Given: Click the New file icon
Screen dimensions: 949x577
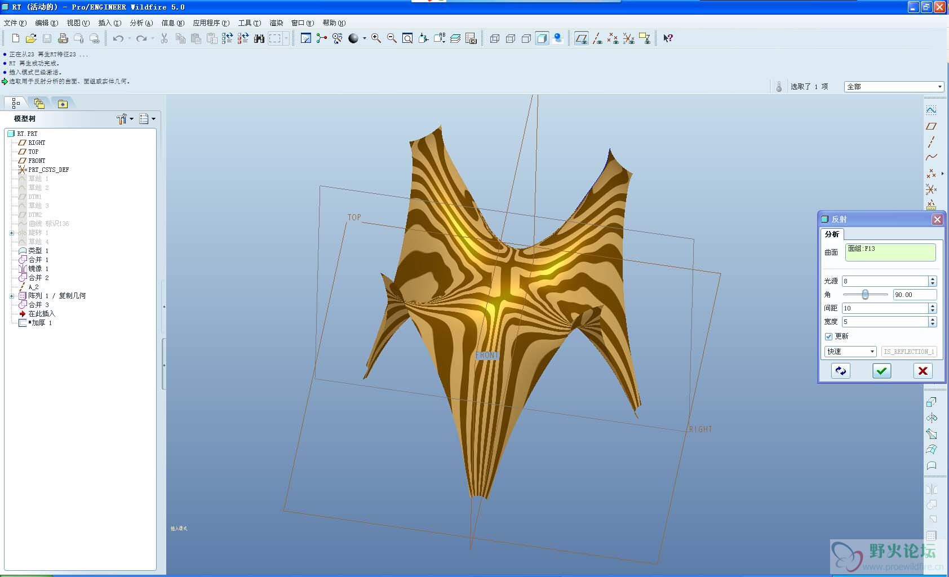Looking at the screenshot, I should point(15,38).
